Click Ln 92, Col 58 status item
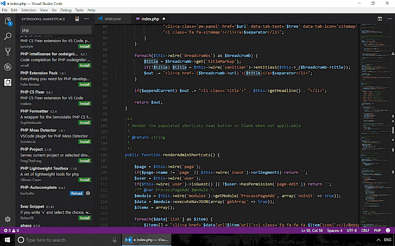Image resolution: width=395 pixels, height=246 pixels. [x=312, y=230]
